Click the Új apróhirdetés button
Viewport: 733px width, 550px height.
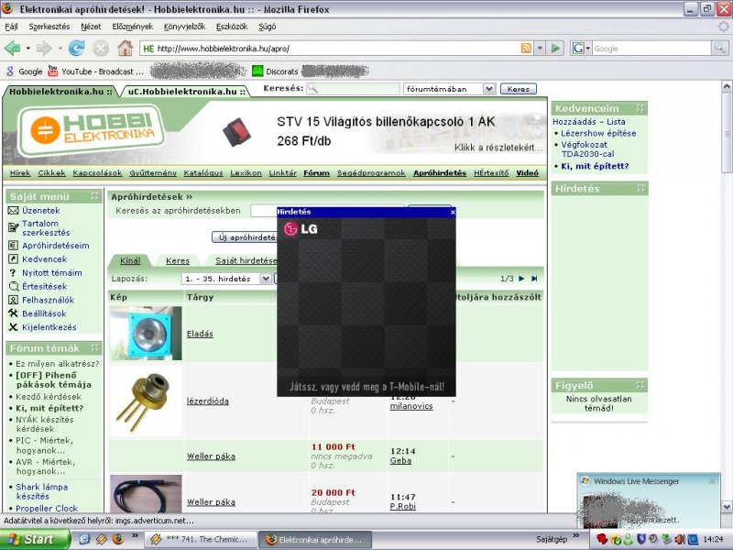point(245,237)
